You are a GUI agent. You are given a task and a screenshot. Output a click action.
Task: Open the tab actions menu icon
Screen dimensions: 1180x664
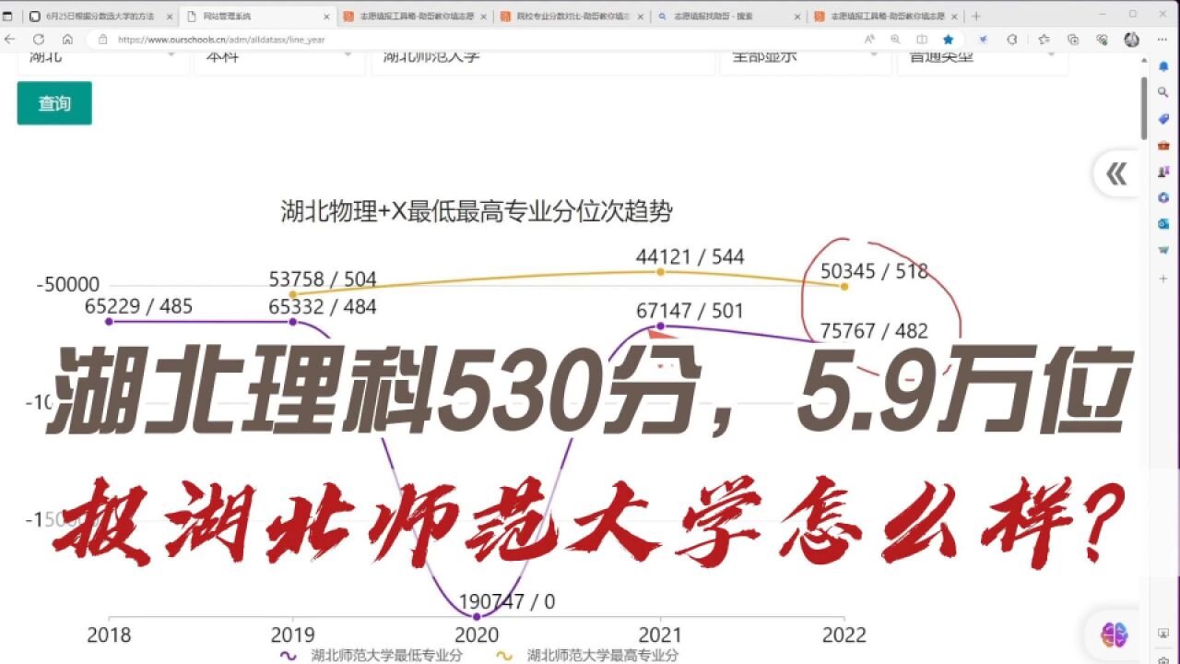(x=8, y=16)
